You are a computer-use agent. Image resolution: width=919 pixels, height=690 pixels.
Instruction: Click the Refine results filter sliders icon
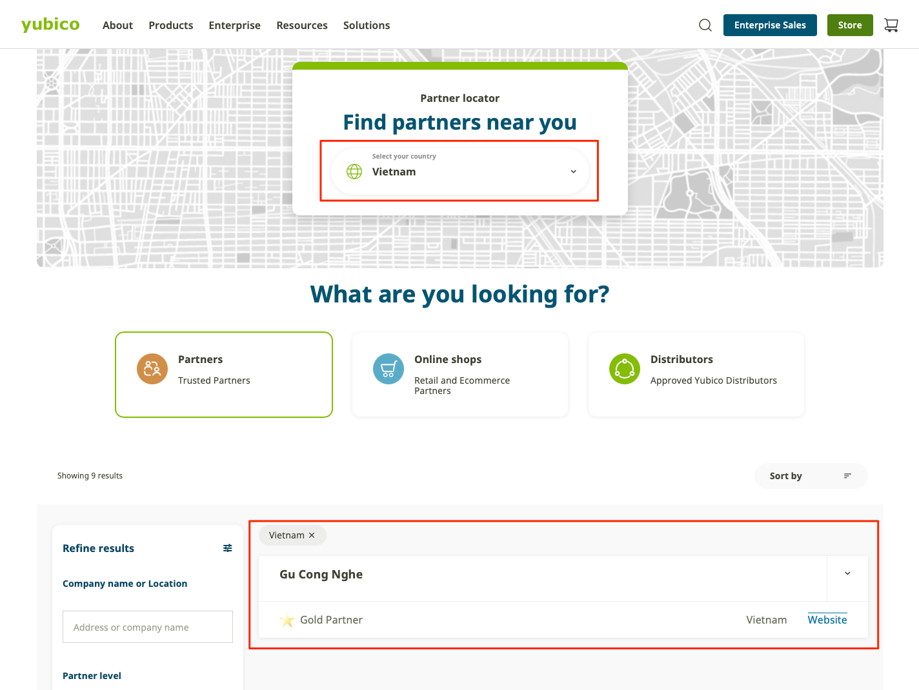(228, 548)
